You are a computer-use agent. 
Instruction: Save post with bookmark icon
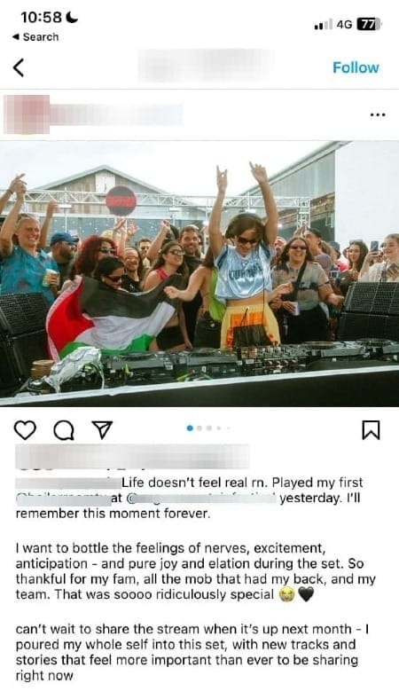click(371, 430)
